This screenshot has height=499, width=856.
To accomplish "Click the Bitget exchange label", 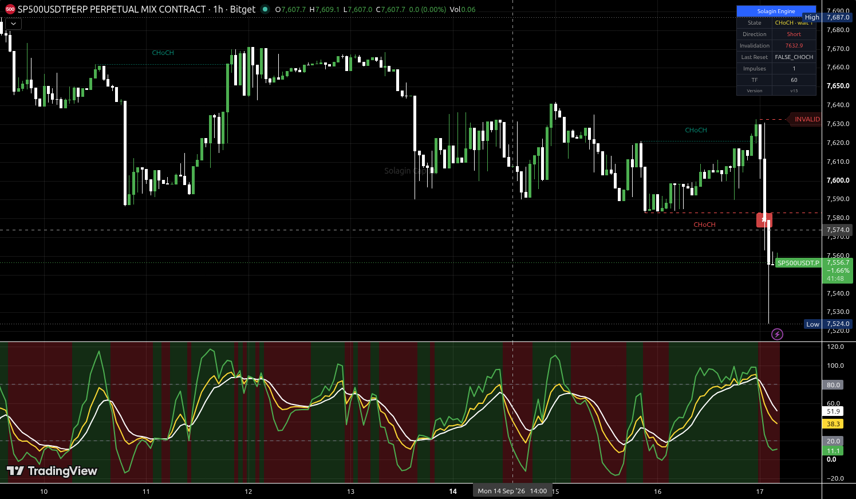I will pyautogui.click(x=243, y=9).
